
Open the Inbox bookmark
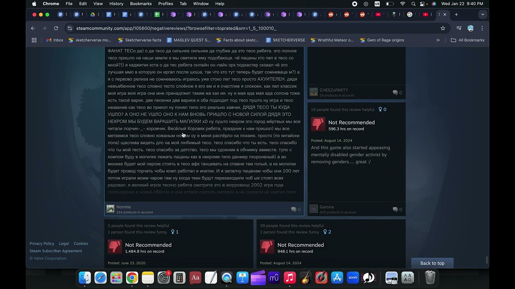pyautogui.click(x=55, y=40)
